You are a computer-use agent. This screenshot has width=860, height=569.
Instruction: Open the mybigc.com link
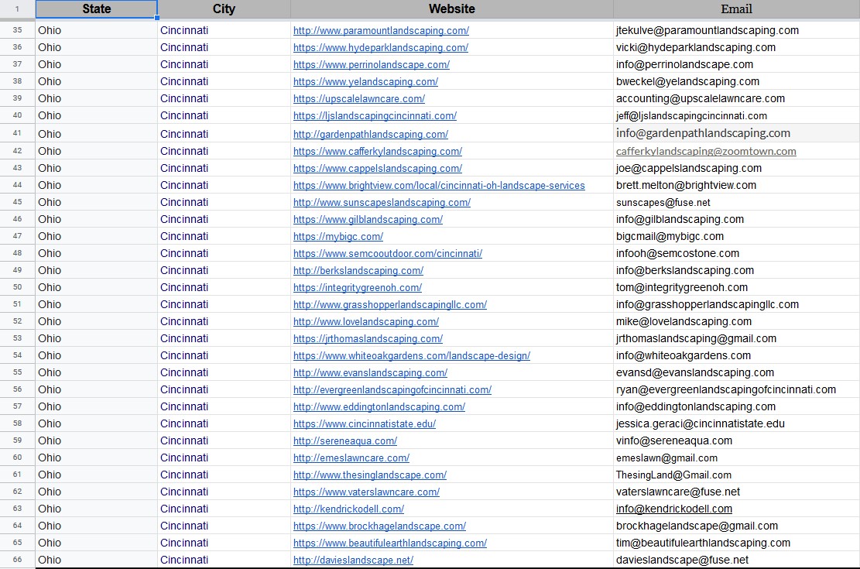(338, 236)
